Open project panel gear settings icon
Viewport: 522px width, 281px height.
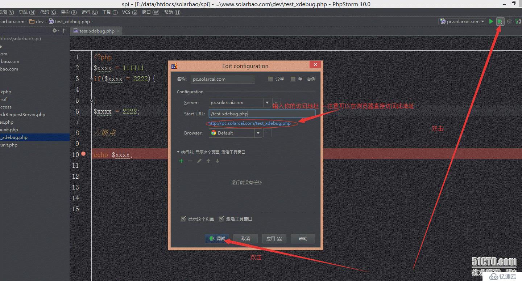[x=55, y=31]
